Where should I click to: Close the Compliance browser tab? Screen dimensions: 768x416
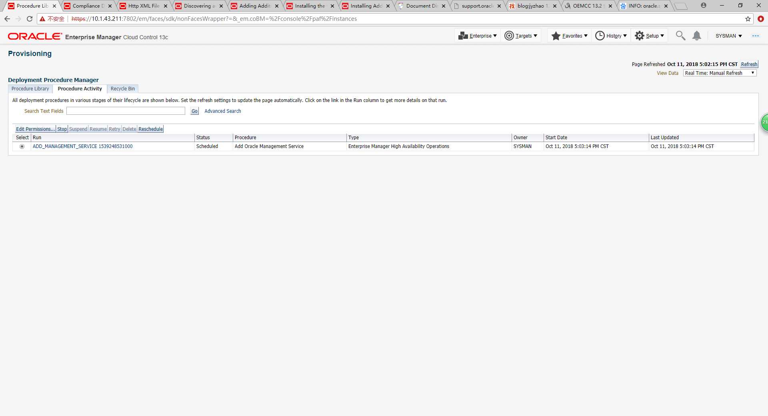click(x=110, y=6)
